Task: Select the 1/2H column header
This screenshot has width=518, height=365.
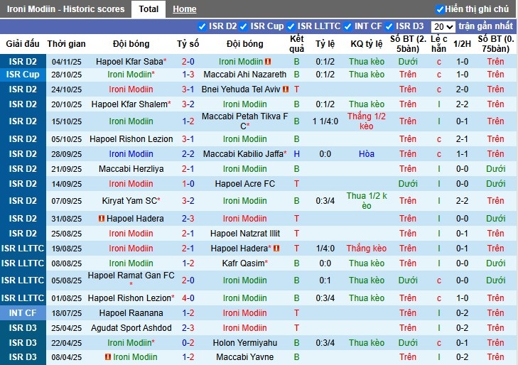Action: point(462,43)
